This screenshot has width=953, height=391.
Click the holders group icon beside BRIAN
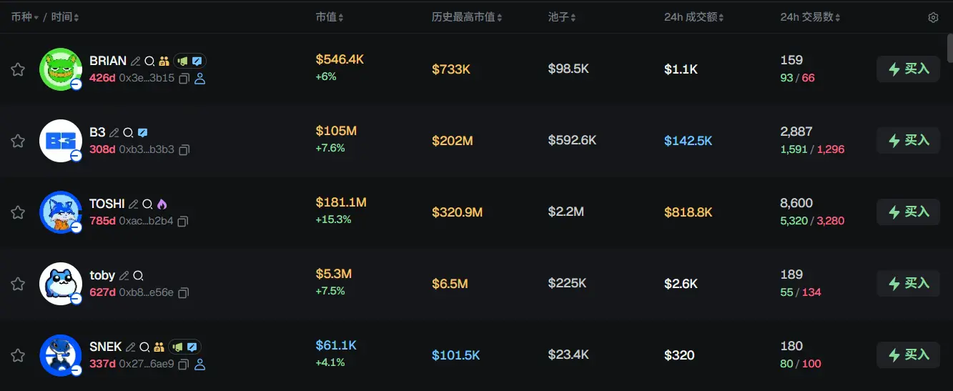click(x=164, y=61)
